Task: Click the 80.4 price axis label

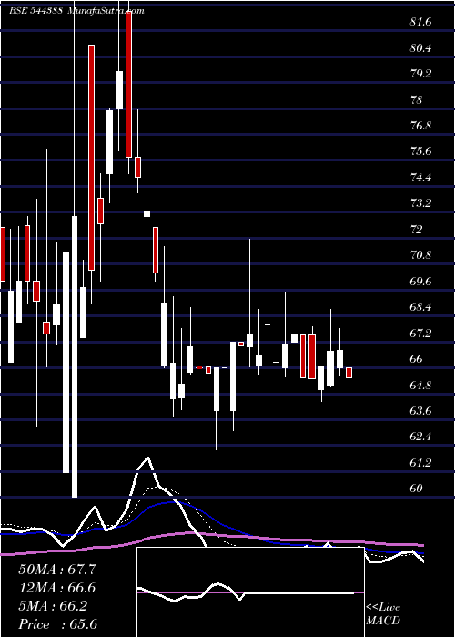Action: coord(420,48)
